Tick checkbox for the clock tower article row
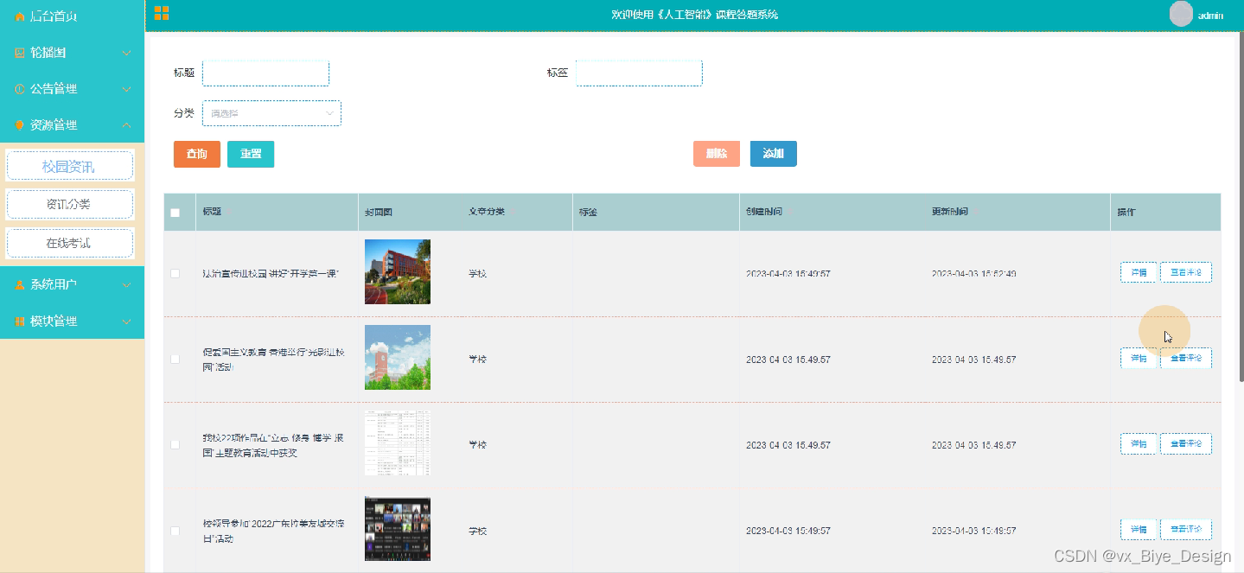Screen dimensions: 1244x573 tap(175, 359)
